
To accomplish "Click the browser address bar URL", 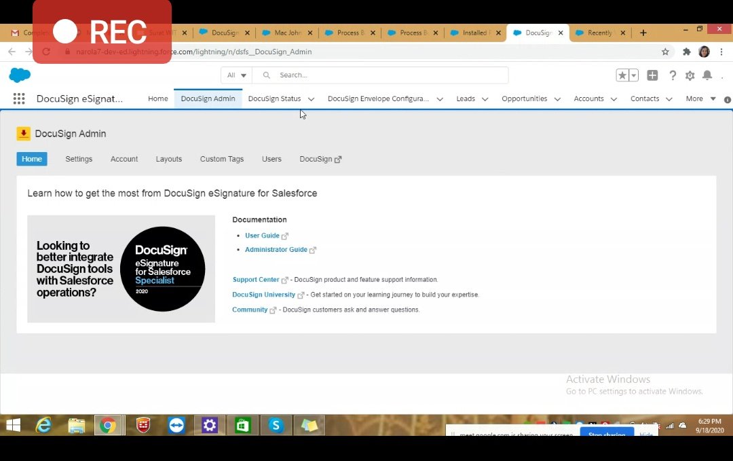I will click(x=193, y=52).
